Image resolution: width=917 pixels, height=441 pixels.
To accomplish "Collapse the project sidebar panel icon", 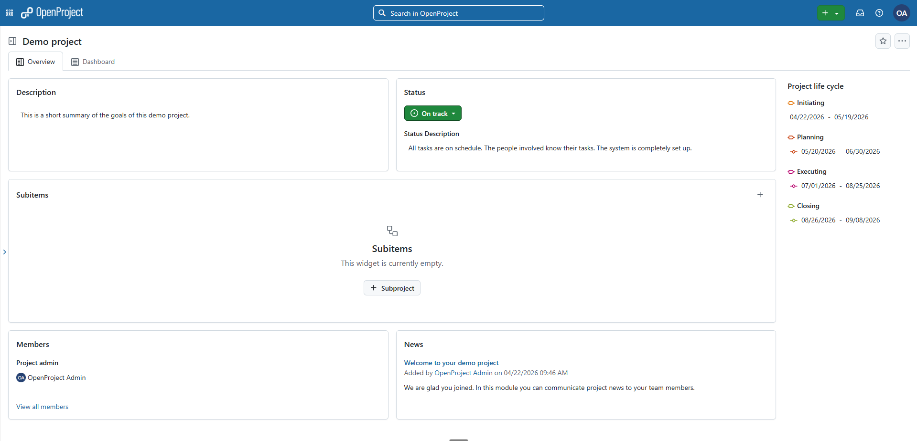I will 12,41.
